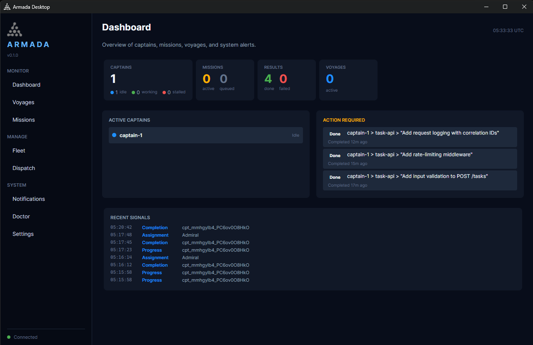Click the Completion signal link at 05:20:42
Image resolution: width=533 pixels, height=345 pixels.
click(155, 227)
